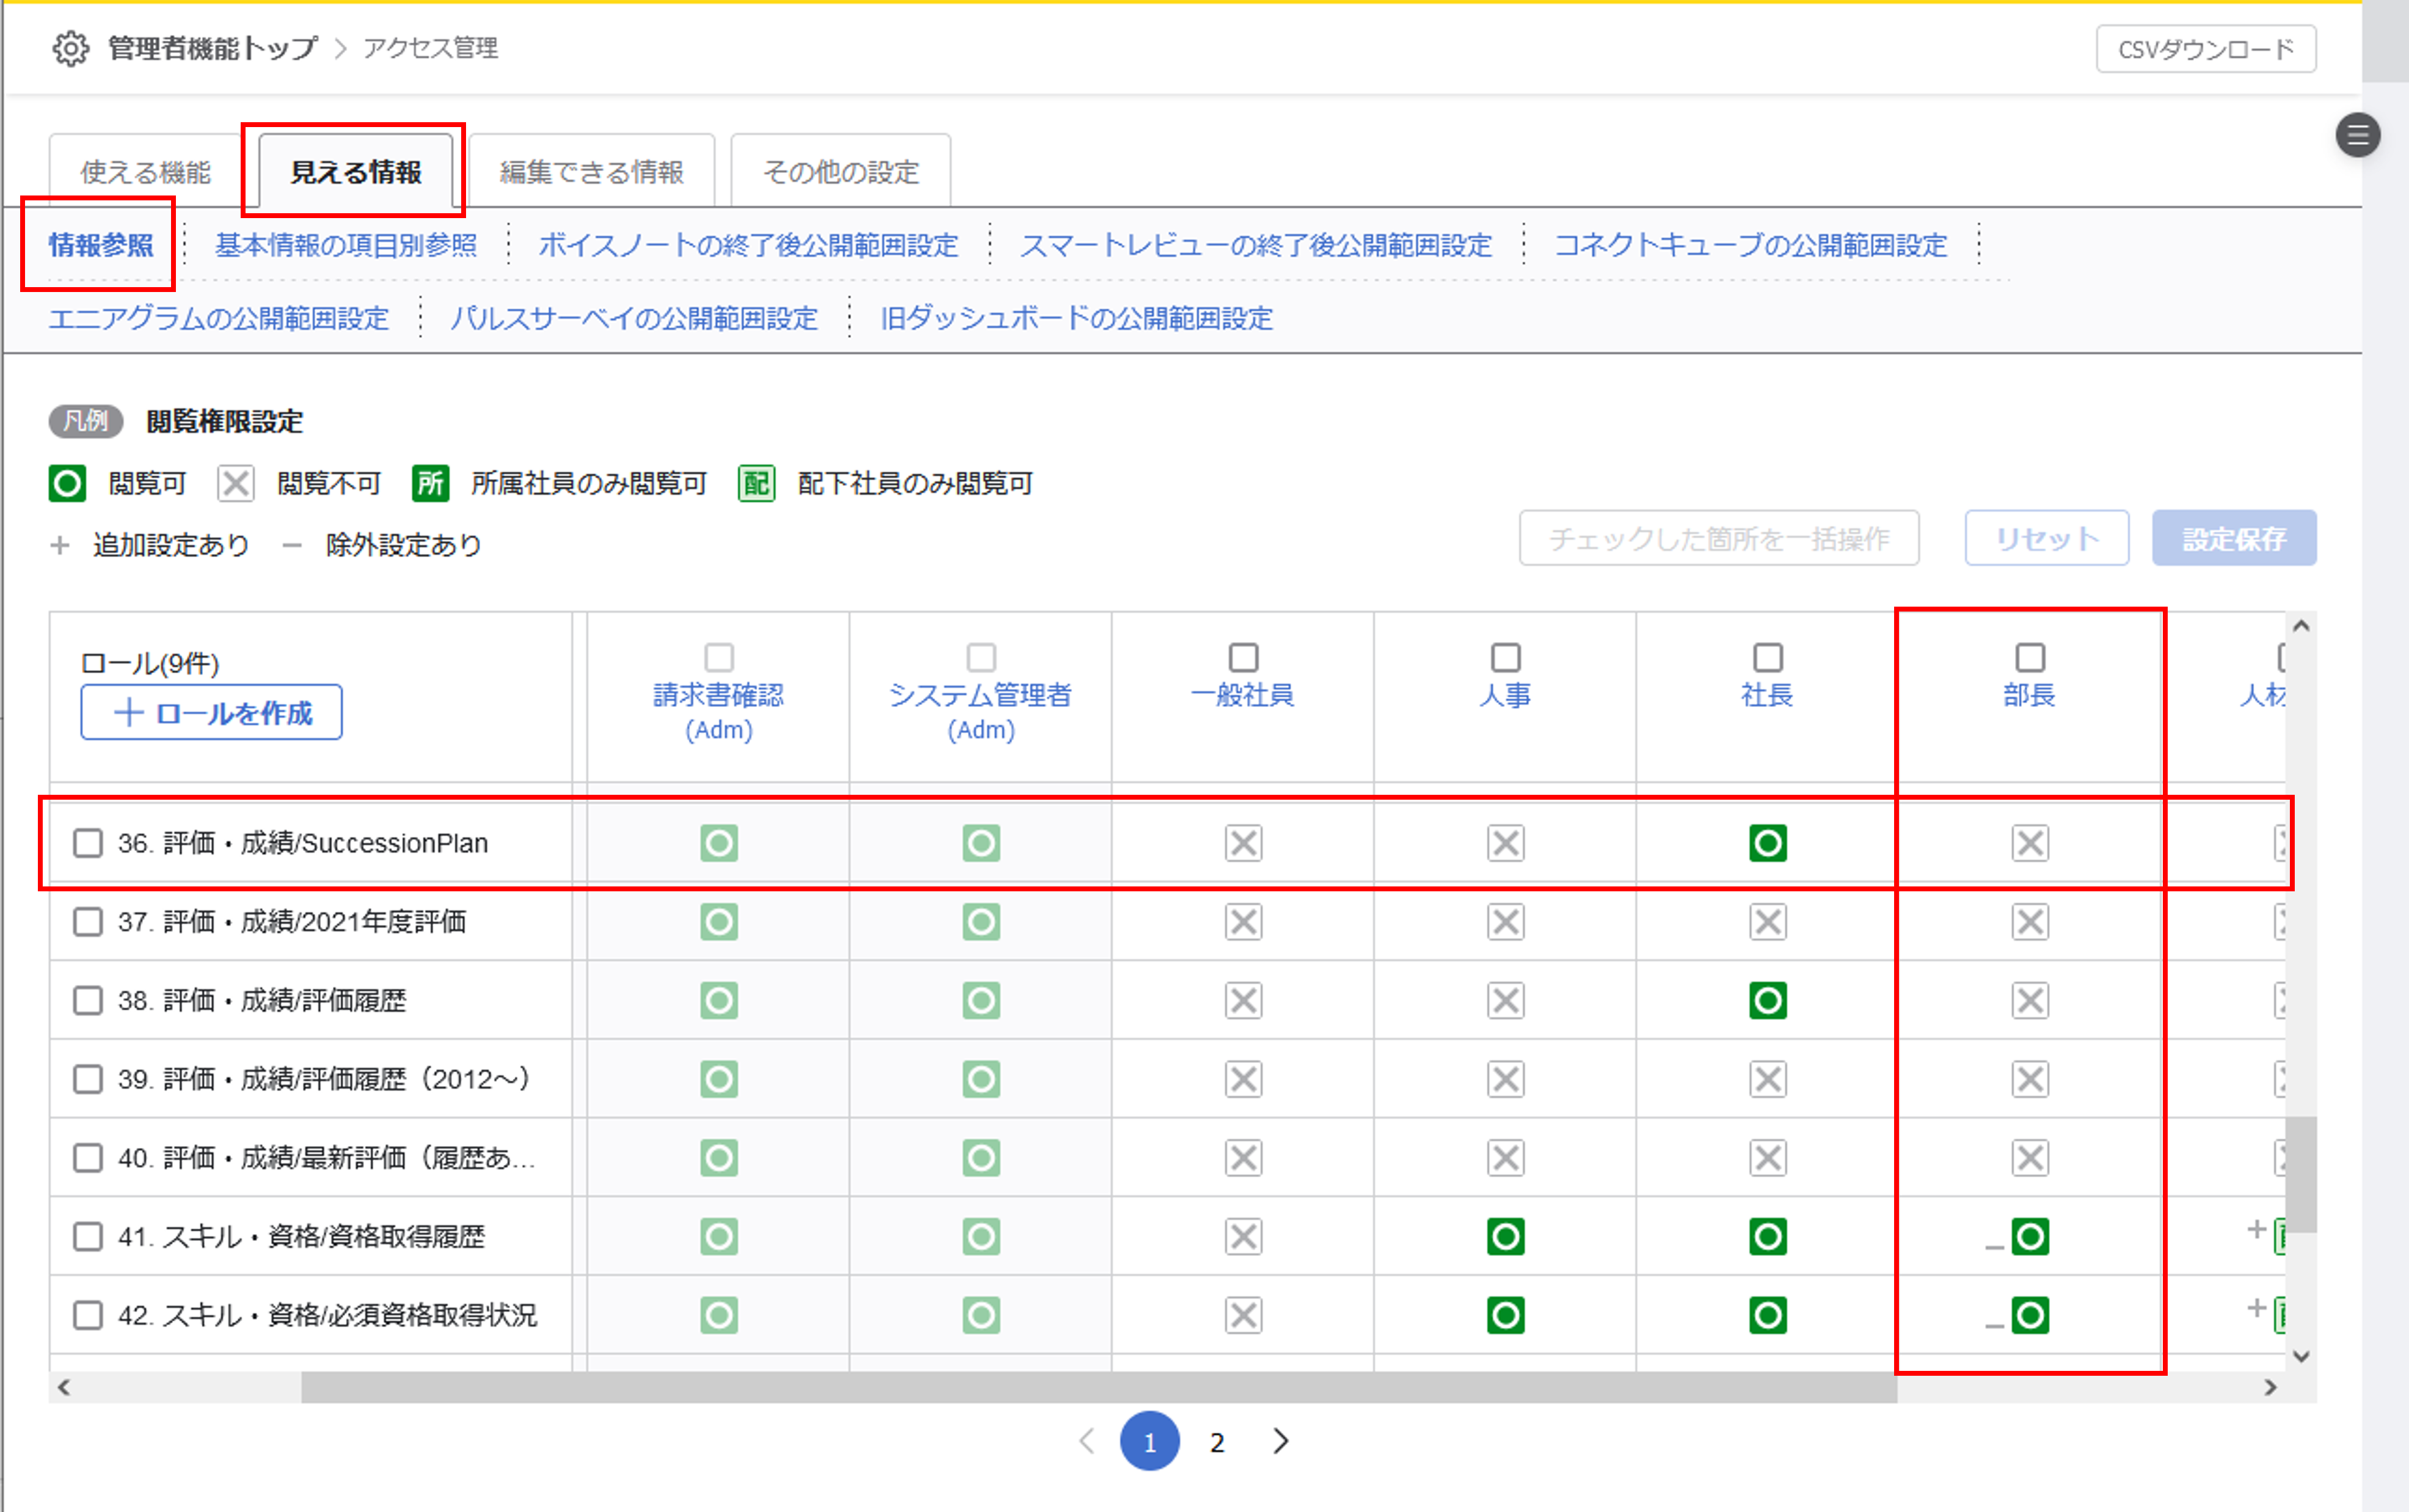This screenshot has height=1512, width=2409.
Task: Open コネクトキューブの公開範囲設定 link
Action: [1751, 245]
